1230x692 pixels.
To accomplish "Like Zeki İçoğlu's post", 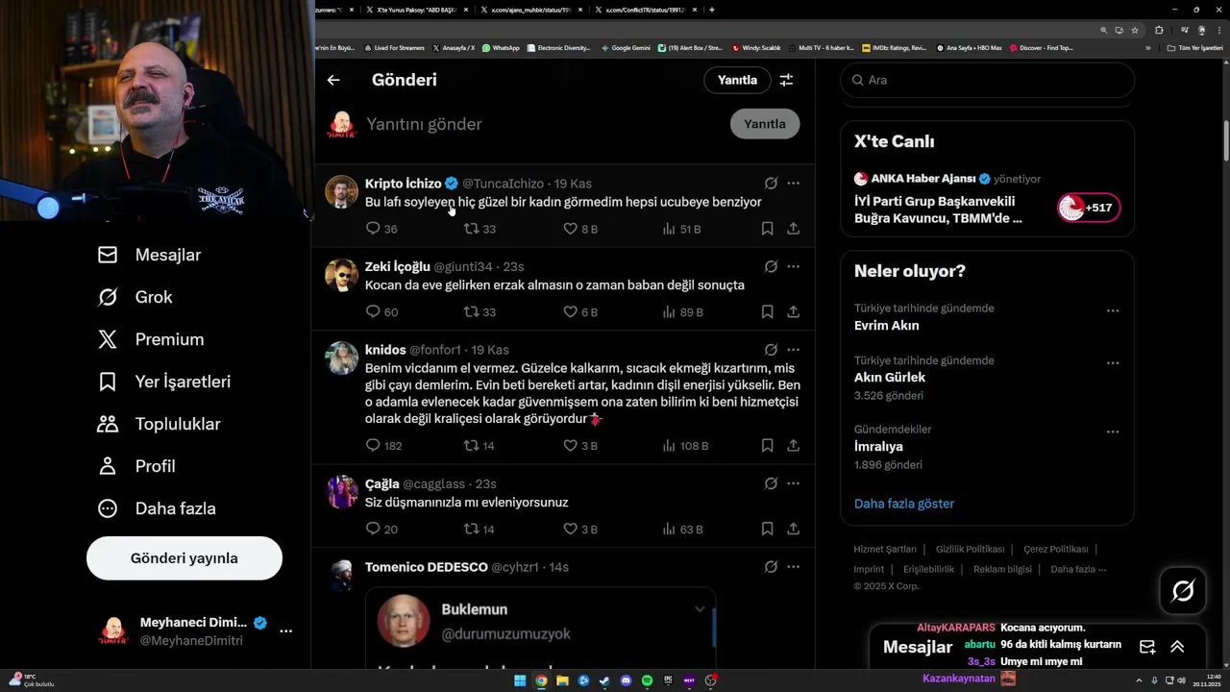I will click(570, 312).
